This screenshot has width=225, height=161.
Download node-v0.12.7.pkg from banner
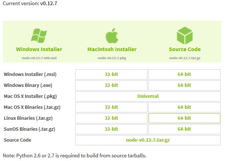pyautogui.click(x=112, y=58)
